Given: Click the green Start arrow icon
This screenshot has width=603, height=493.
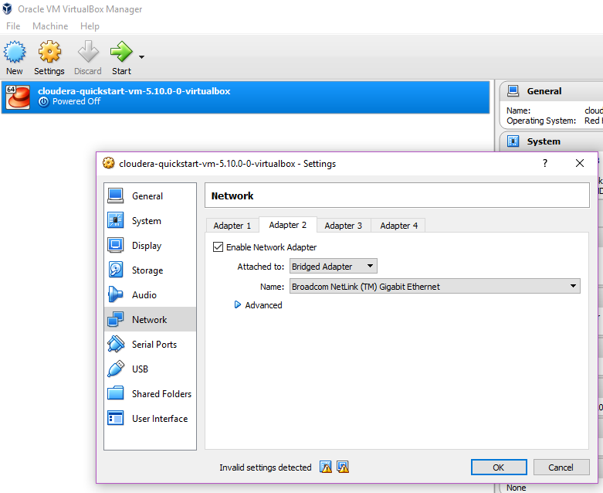Looking at the screenshot, I should pos(121,53).
